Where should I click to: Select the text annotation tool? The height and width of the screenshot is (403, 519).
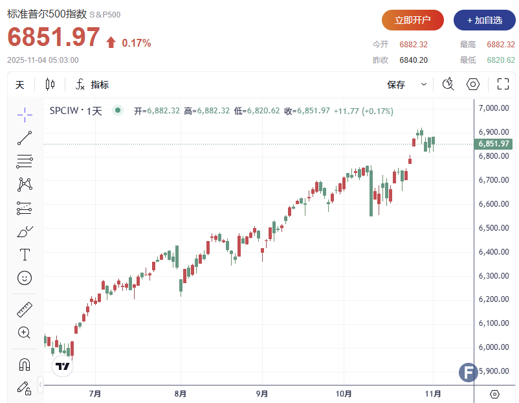[25, 255]
